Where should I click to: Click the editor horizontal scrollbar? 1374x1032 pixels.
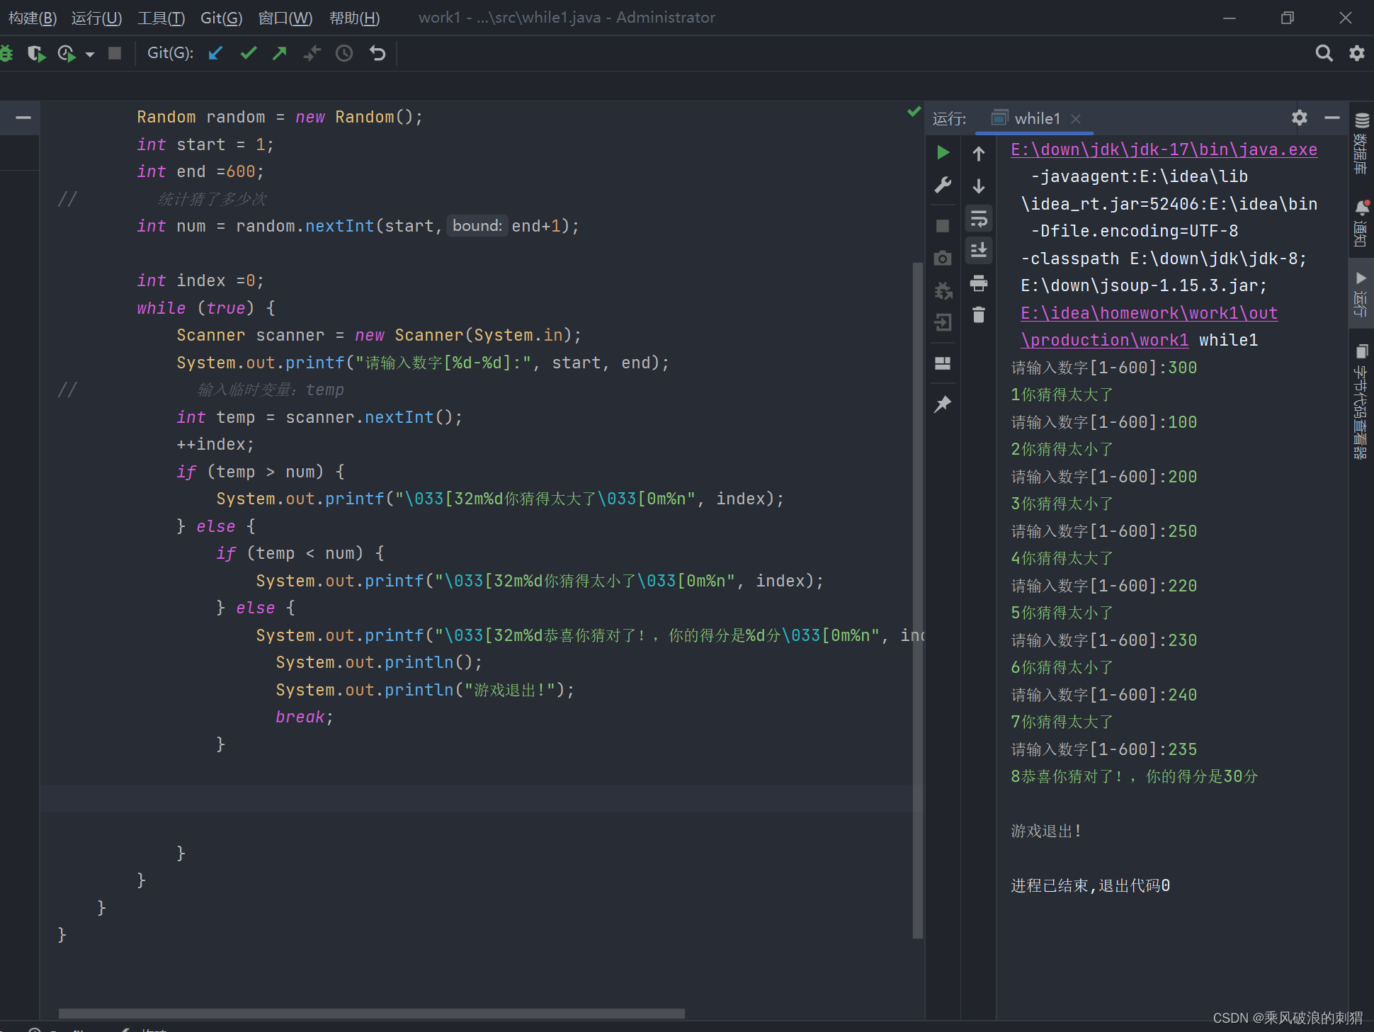pyautogui.click(x=371, y=1013)
